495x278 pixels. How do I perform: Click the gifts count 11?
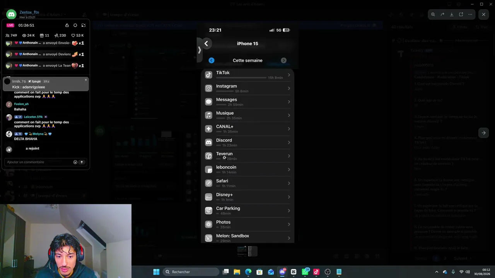point(44,35)
